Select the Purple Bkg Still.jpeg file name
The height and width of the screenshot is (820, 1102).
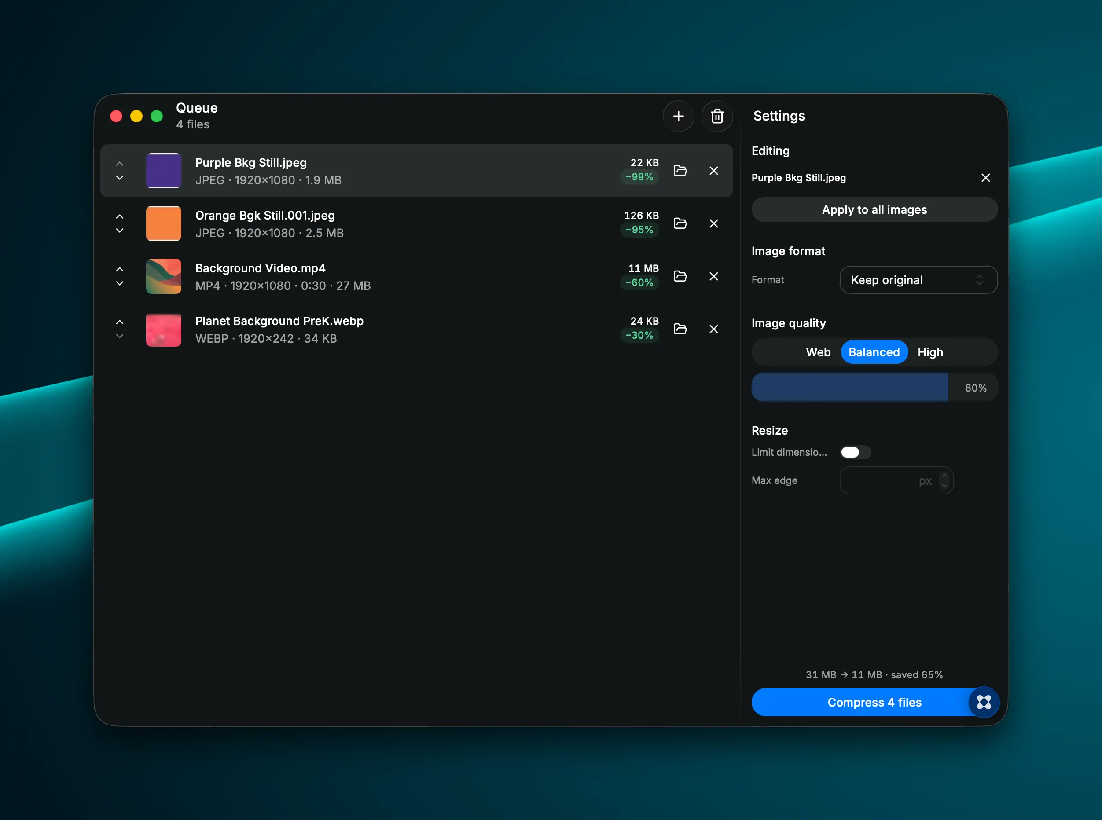pos(251,163)
